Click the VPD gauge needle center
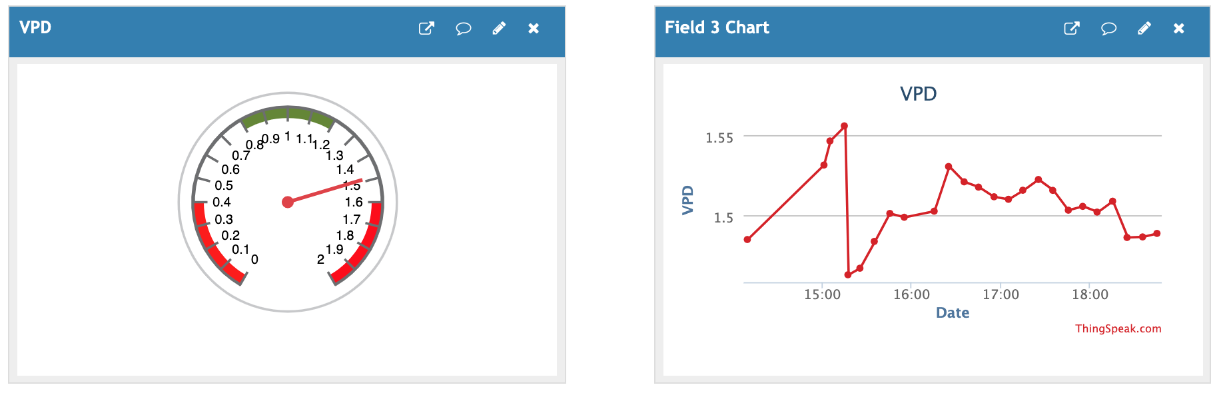The width and height of the screenshot is (1227, 413). pos(288,202)
